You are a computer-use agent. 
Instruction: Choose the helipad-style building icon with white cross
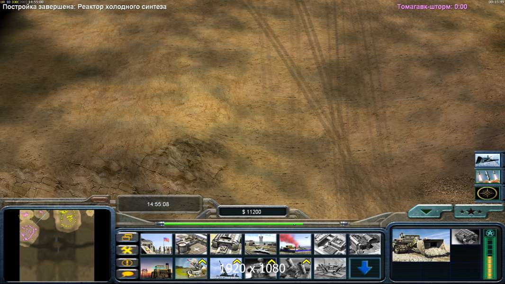(x=191, y=244)
